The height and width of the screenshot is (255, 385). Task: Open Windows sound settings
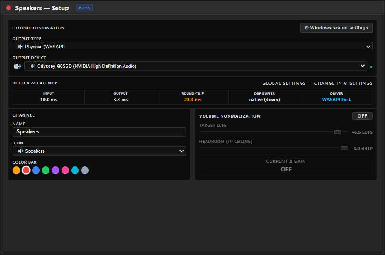[x=336, y=28]
